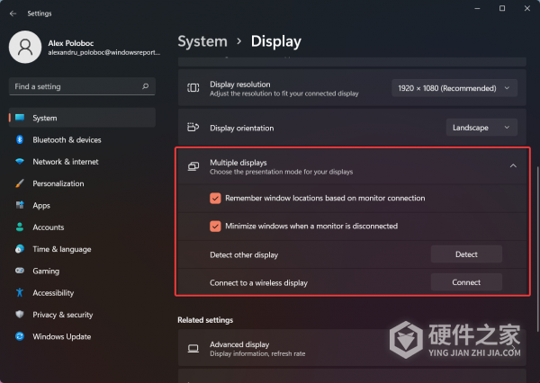
Task: Click the Detect other display label
Action: click(x=244, y=255)
